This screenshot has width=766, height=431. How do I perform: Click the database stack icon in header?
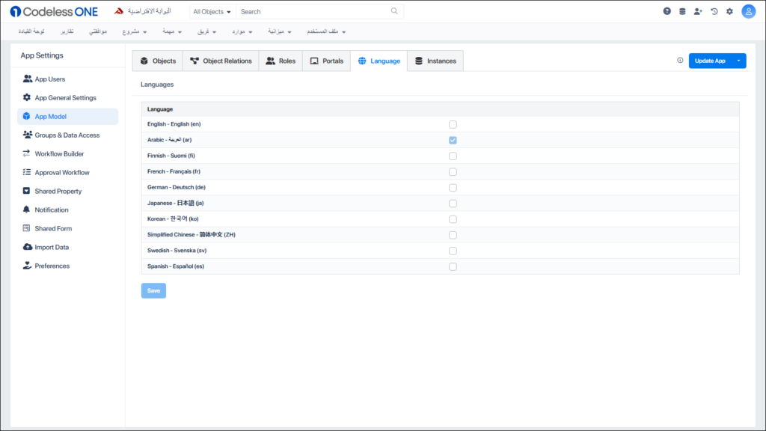pos(682,11)
